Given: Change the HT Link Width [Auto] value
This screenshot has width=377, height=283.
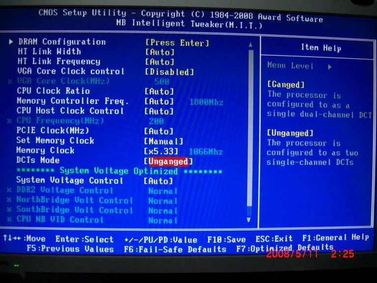Looking at the screenshot, I should pos(160,52).
